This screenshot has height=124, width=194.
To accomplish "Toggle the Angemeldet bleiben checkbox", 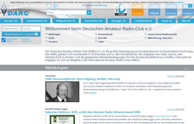I will click(4, 40).
